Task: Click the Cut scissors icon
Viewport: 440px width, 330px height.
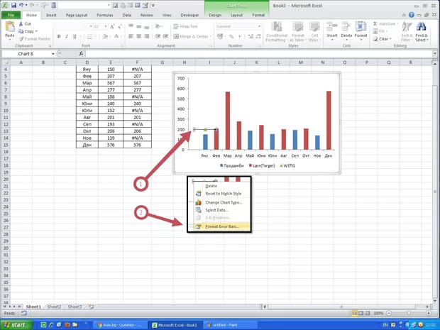Action: (x=21, y=24)
